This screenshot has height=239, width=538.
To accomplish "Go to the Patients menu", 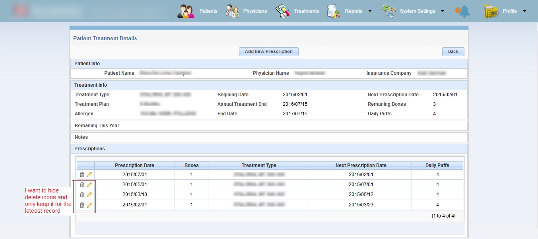I will point(208,11).
